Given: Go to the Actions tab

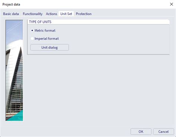Looking at the screenshot, I should [51, 14].
